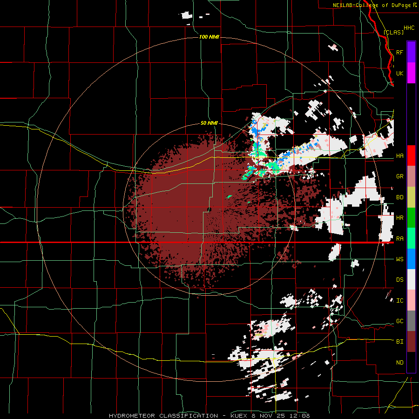Click the magenta UK color swatch
Viewport: 419px width, 419px height.
(411, 73)
